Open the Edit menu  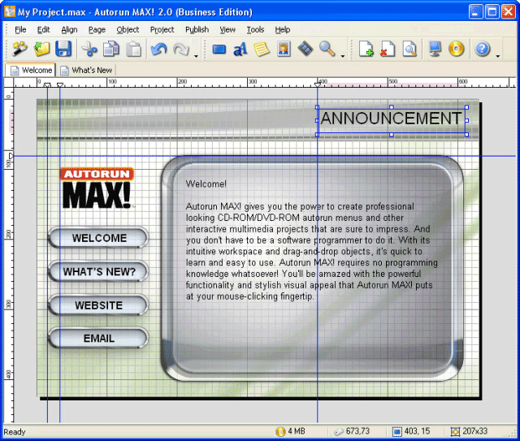(x=43, y=29)
